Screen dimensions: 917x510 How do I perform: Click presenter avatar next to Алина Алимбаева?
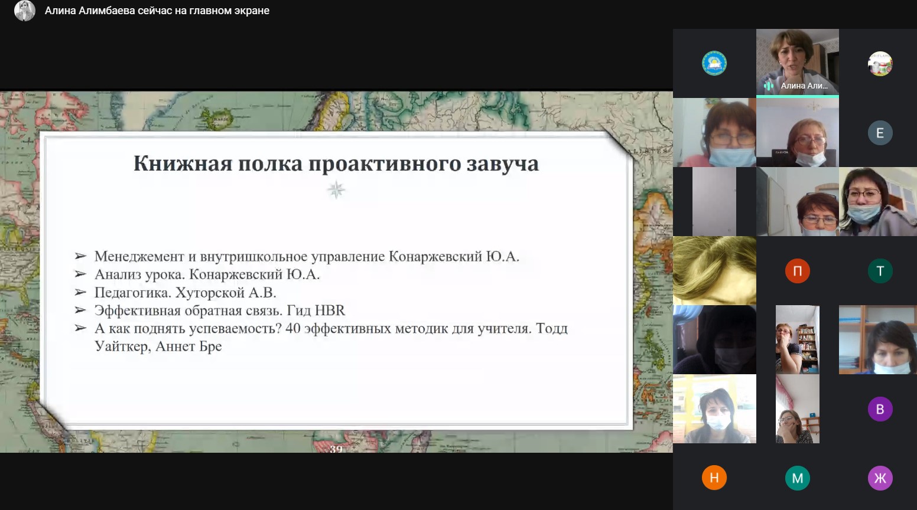point(25,11)
